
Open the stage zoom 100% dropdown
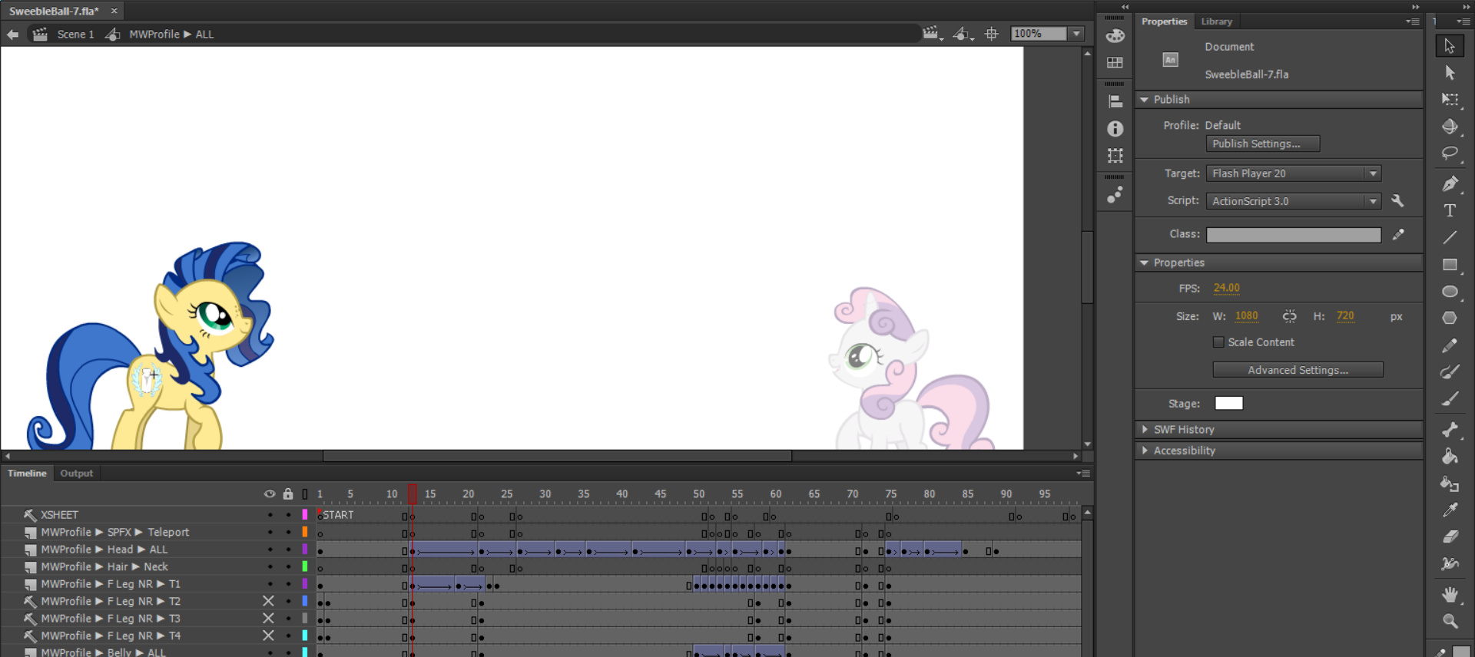pyautogui.click(x=1076, y=34)
